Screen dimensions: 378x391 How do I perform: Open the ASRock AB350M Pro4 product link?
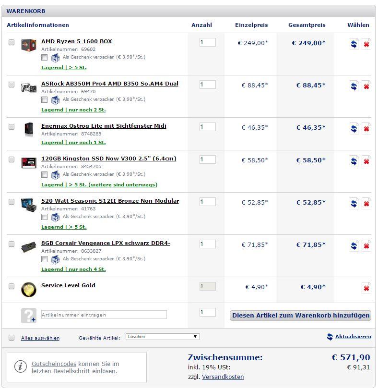(x=110, y=84)
